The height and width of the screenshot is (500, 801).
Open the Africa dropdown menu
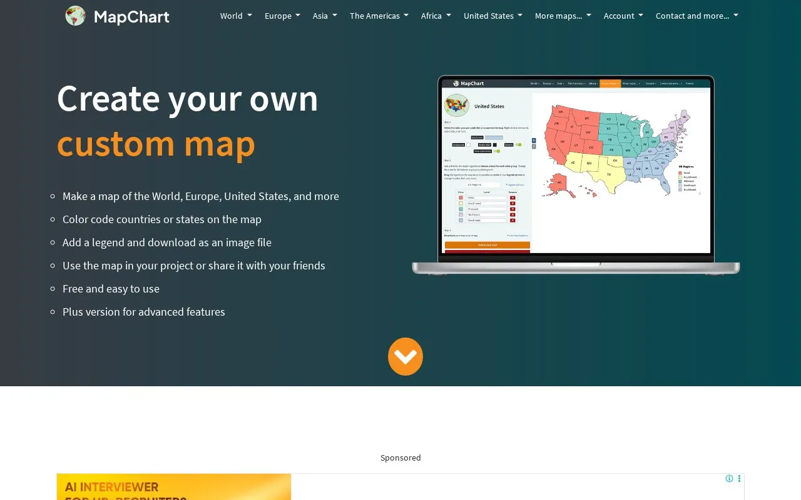coord(436,16)
